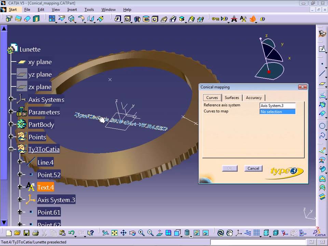Click Cancel in Conical mapping dialog
328x246 pixels.
pos(253,168)
